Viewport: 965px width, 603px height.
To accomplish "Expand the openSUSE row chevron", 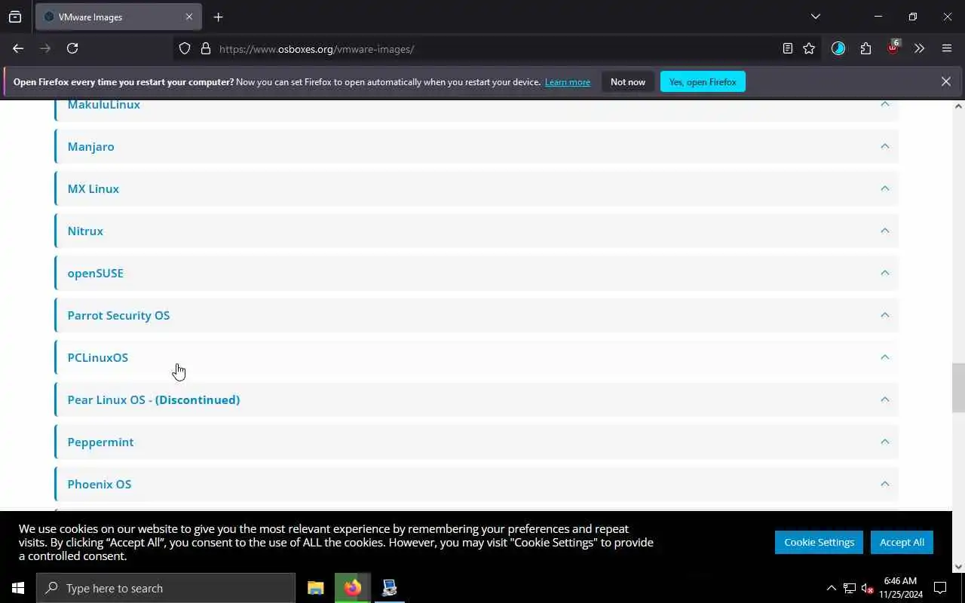I will (885, 273).
